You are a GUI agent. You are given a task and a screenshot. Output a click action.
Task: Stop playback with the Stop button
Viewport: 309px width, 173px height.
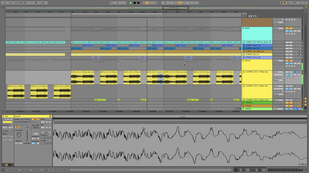[x=134, y=3]
